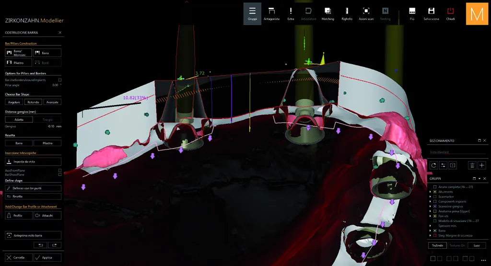The image size is (491, 266).
Task: Add new section with plus icon
Action: point(481,165)
